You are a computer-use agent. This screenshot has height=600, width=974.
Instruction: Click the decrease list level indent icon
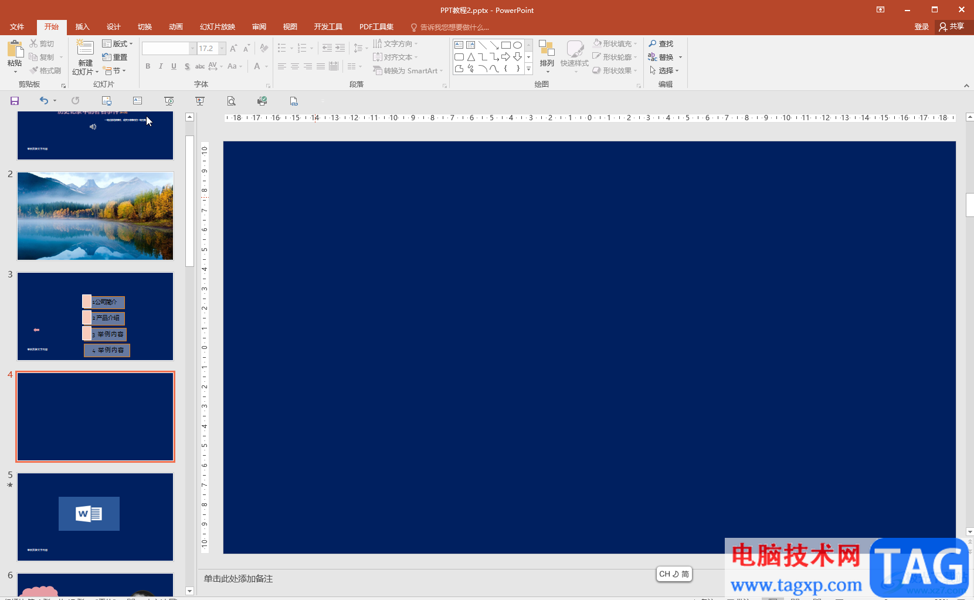(x=327, y=48)
